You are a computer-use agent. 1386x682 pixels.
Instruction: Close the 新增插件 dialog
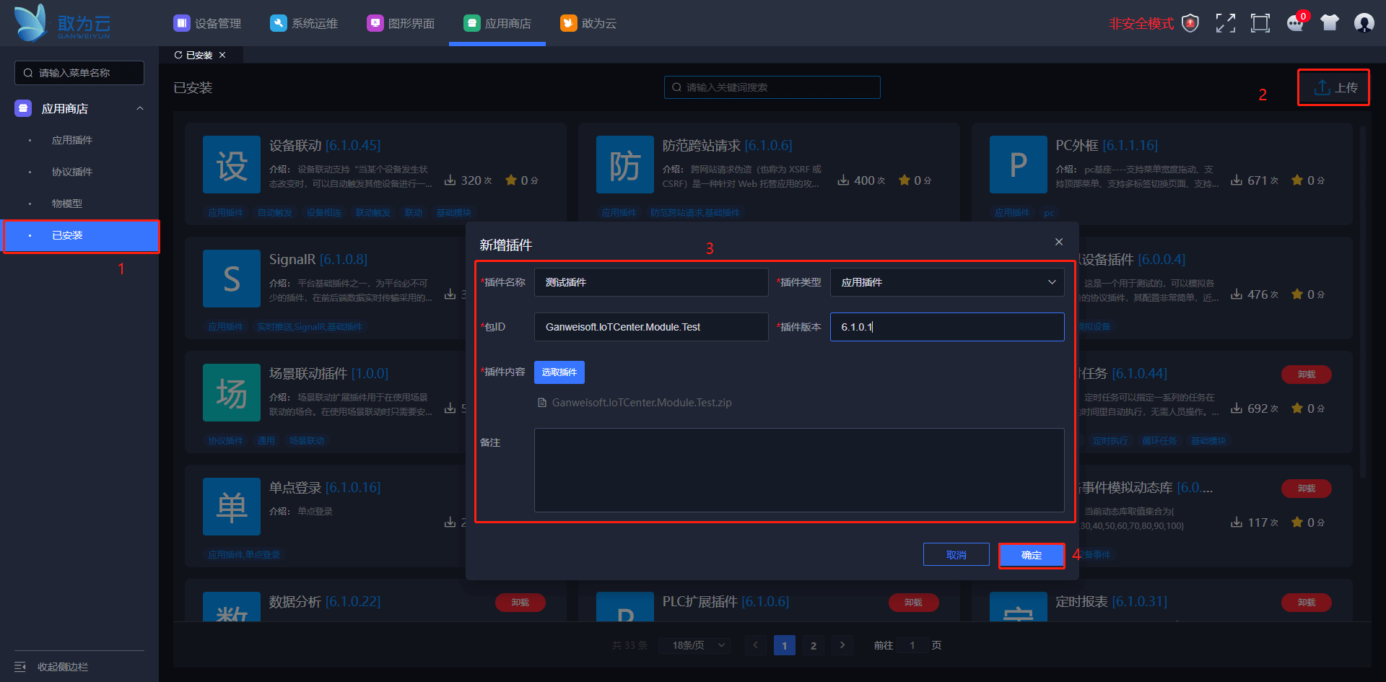coord(1058,242)
